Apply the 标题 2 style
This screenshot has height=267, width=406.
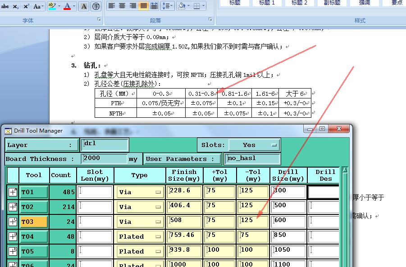pyautogui.click(x=299, y=3)
